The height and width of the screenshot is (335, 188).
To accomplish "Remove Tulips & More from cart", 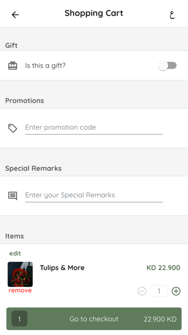I will coord(20,290).
